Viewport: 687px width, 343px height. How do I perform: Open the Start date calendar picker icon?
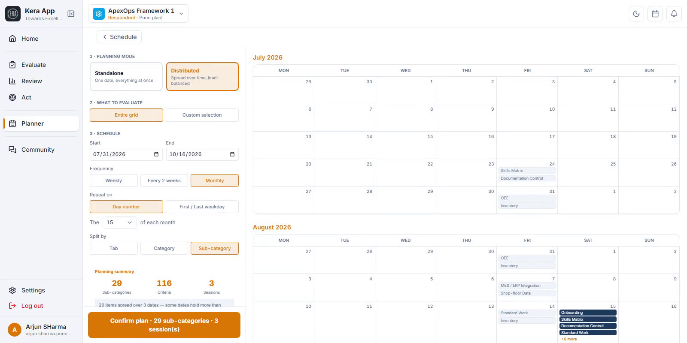click(156, 154)
